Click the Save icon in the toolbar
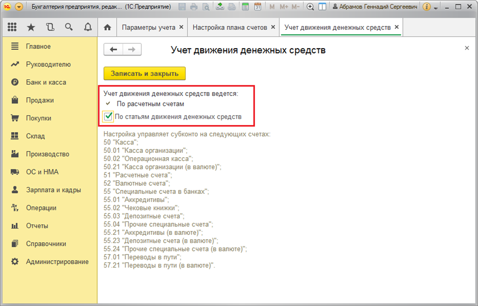Image resolution: width=478 pixels, height=306 pixels. tap(182, 6)
